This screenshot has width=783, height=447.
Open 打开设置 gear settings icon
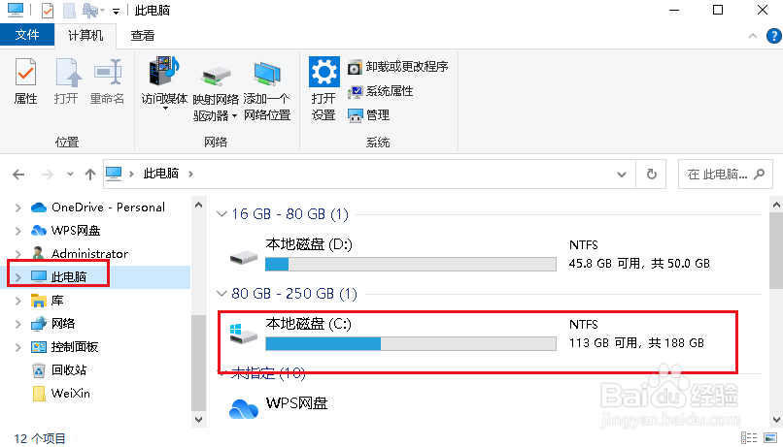click(x=323, y=88)
